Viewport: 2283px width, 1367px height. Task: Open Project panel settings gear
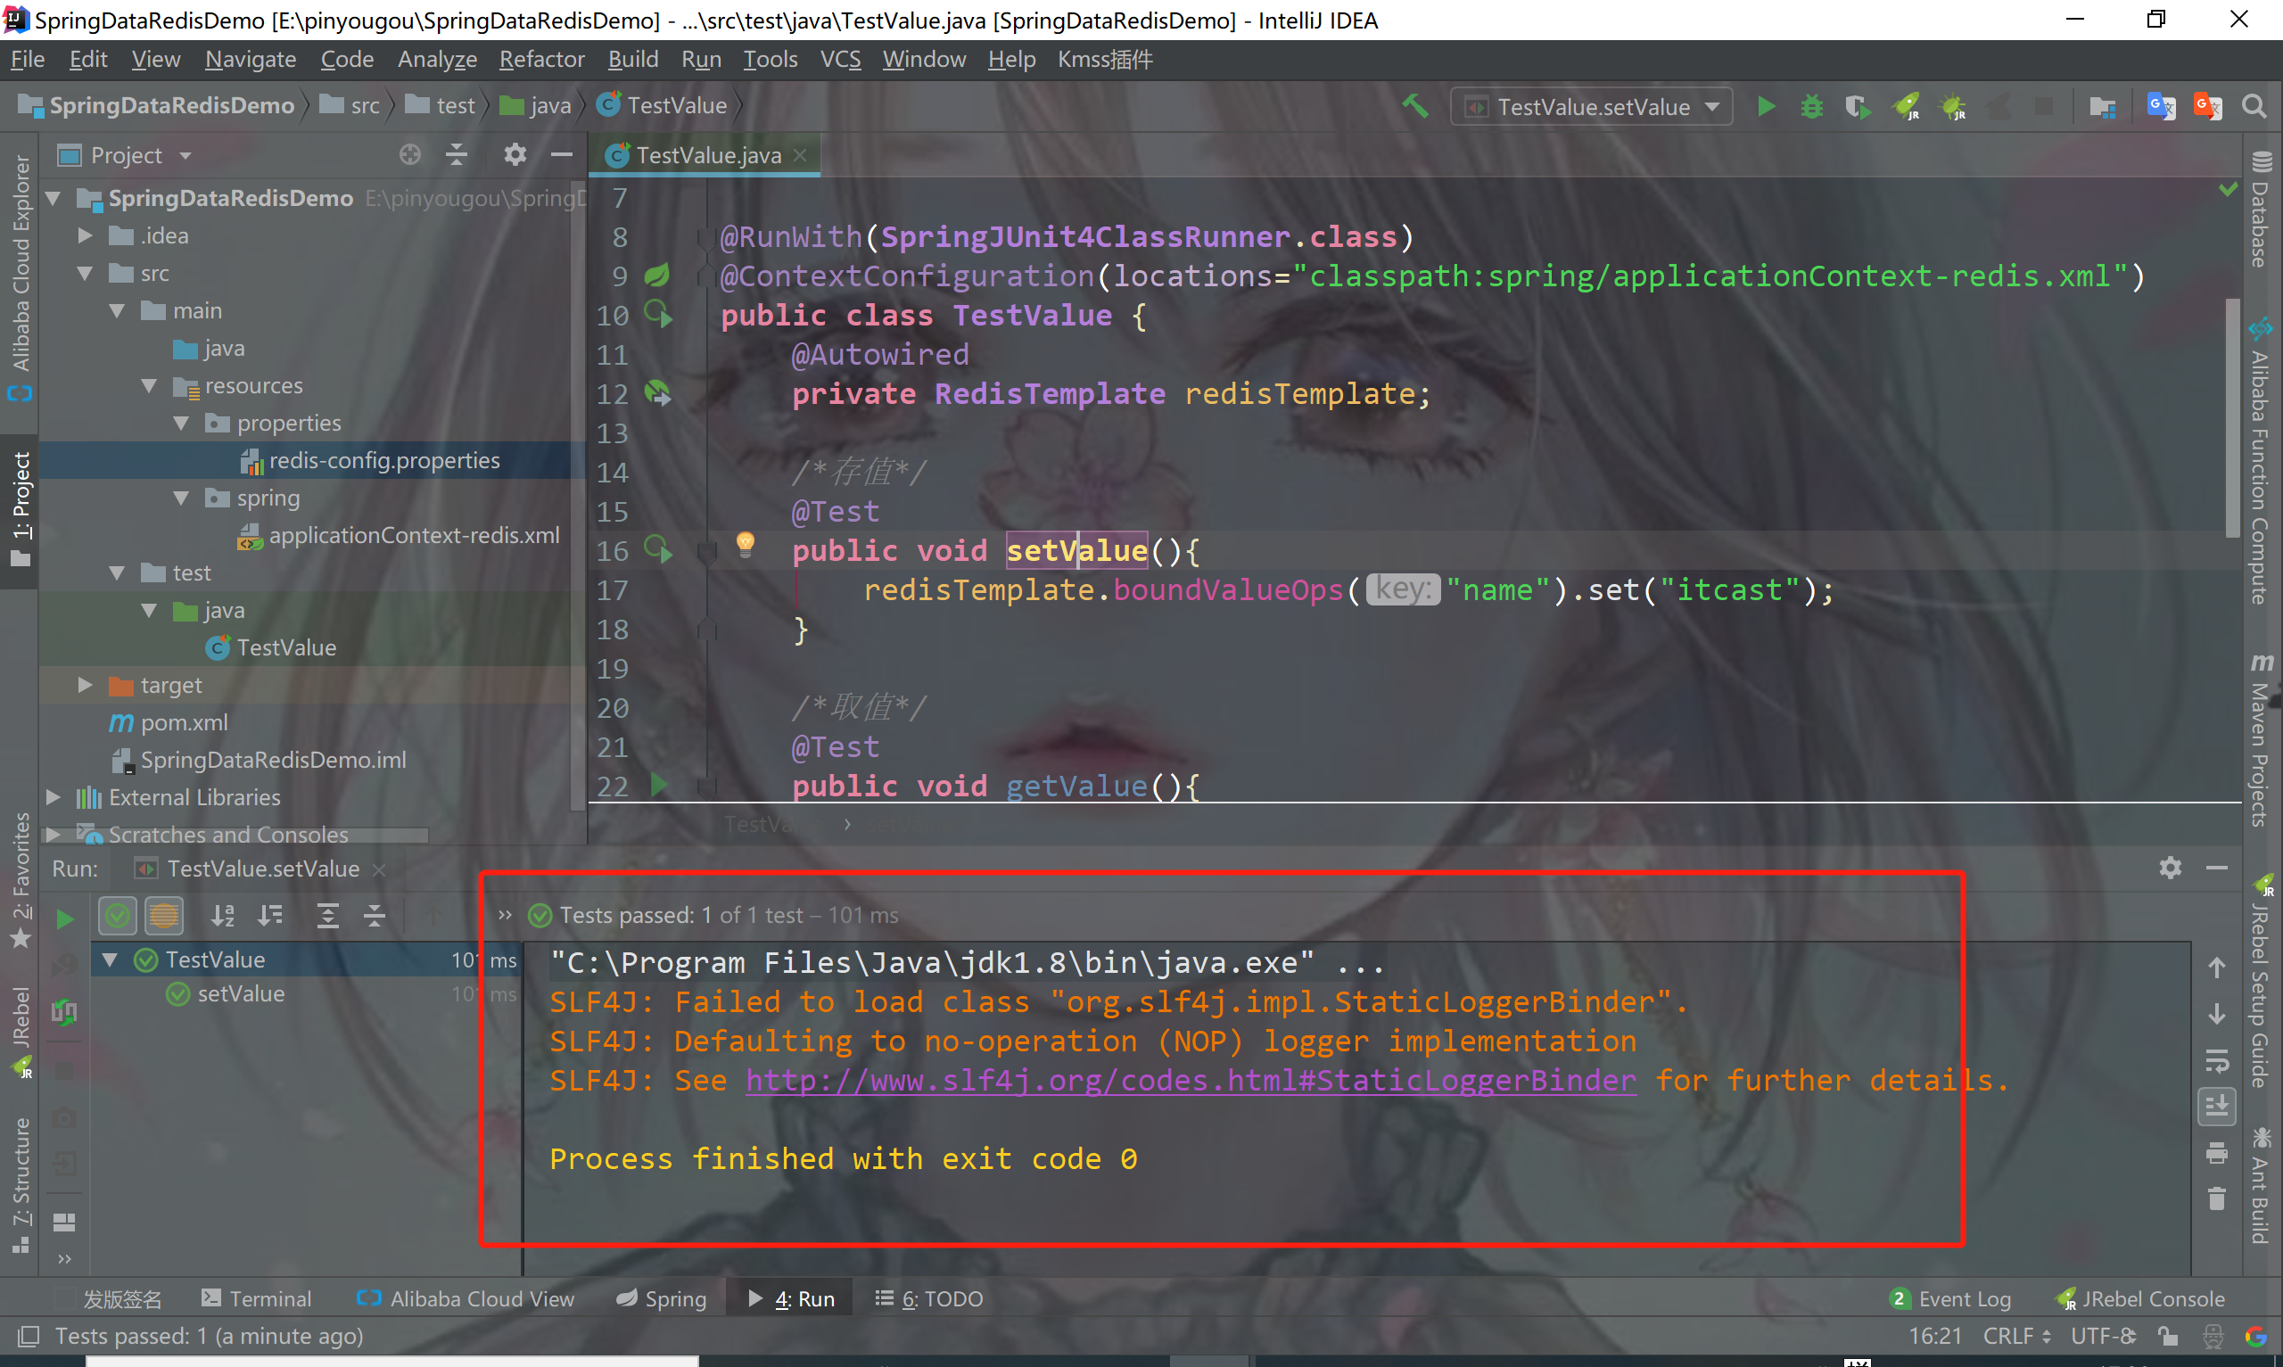tap(515, 155)
